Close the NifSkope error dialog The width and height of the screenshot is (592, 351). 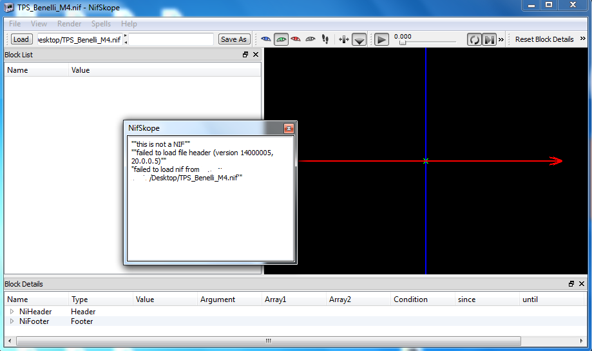point(289,129)
